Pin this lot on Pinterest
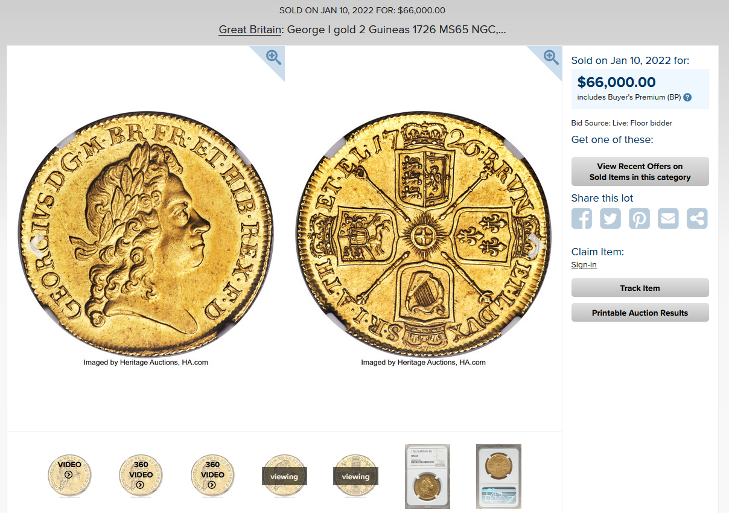729x513 pixels. click(640, 218)
